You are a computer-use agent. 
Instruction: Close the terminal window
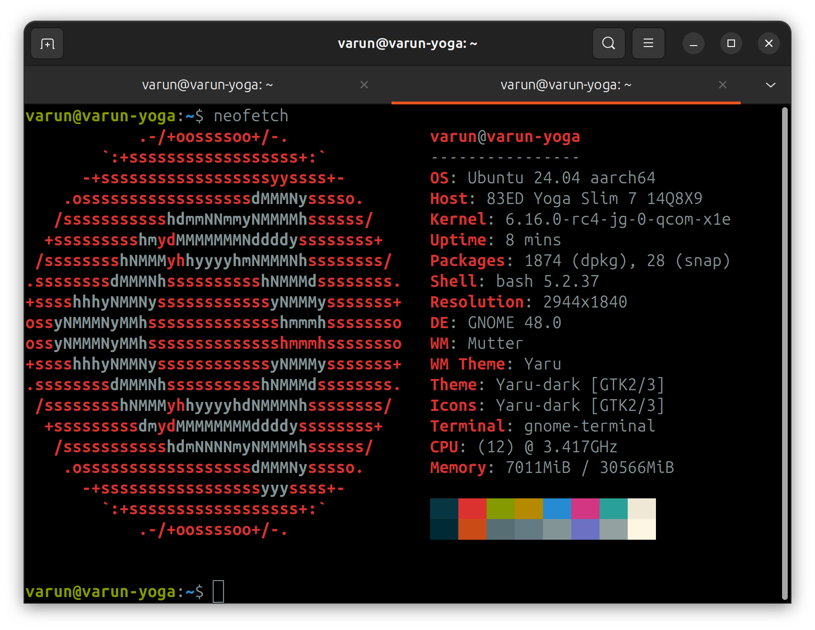[x=768, y=44]
